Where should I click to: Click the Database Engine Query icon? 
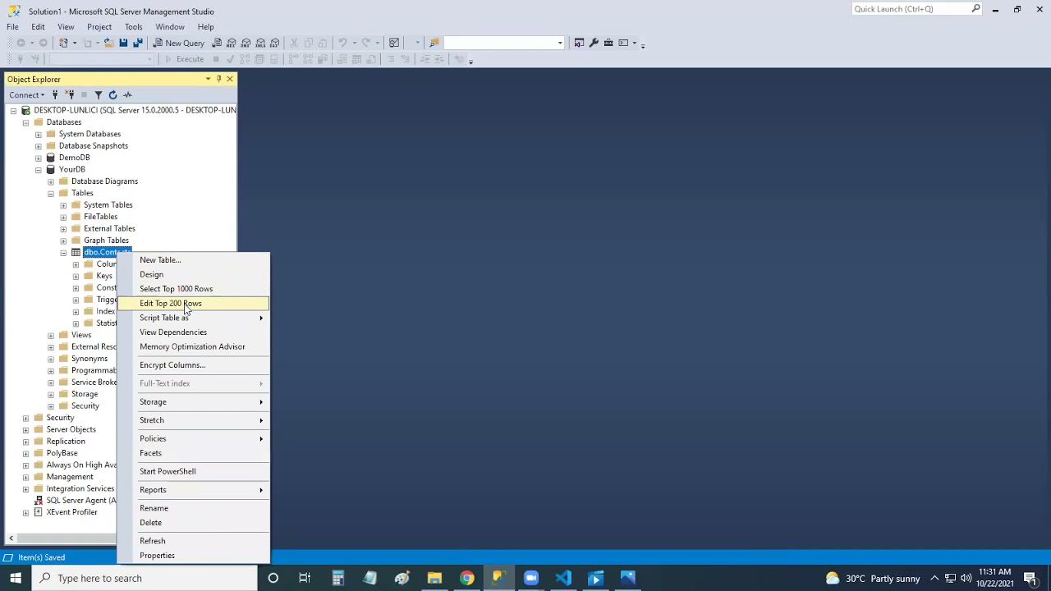click(x=217, y=43)
